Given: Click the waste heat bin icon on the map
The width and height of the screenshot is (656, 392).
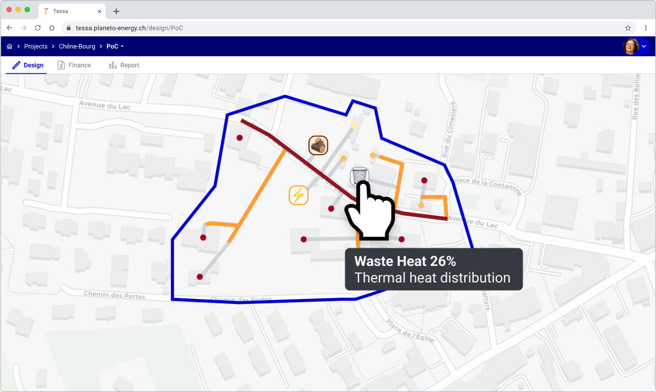Looking at the screenshot, I should [359, 176].
